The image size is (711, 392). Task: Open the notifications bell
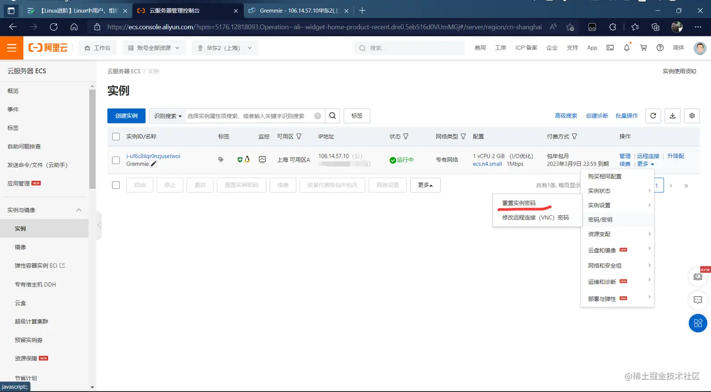(x=627, y=47)
